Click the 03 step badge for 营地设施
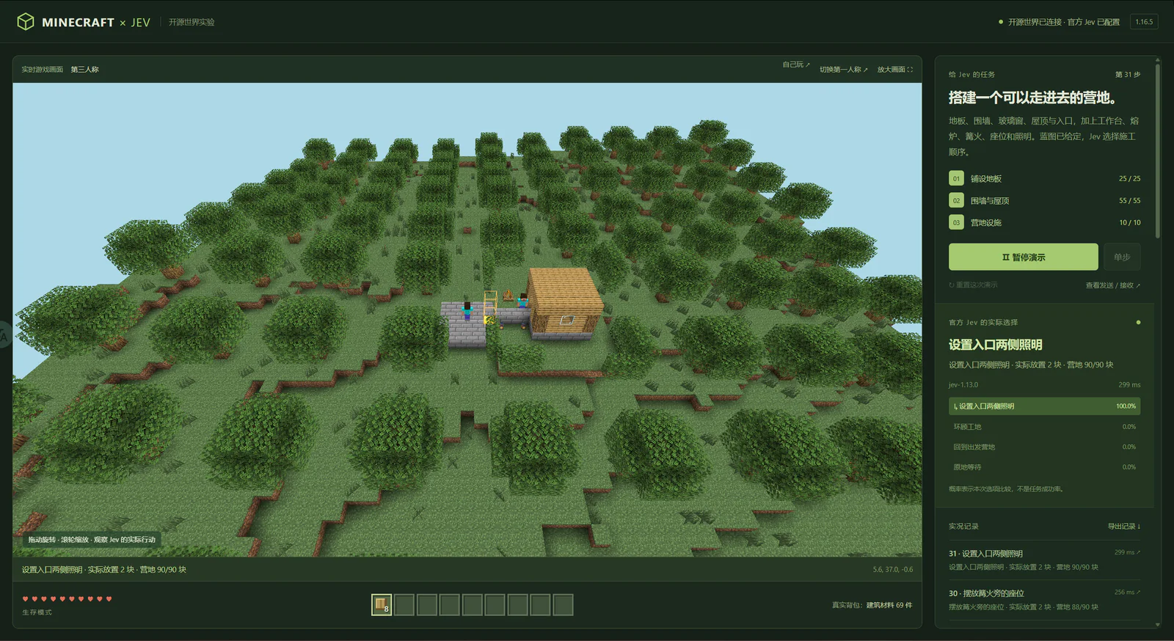 point(956,222)
